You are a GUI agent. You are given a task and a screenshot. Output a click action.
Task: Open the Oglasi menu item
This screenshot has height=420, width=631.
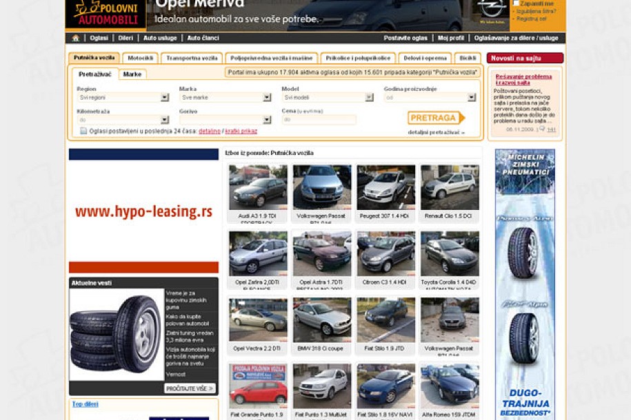point(99,38)
